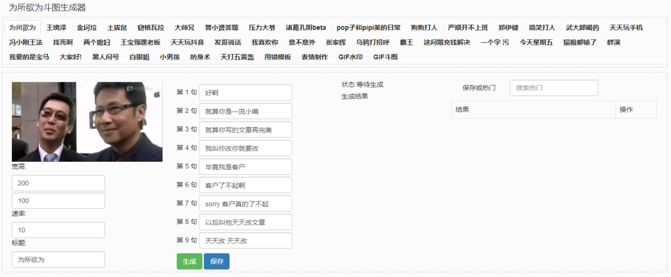Select the 一个字 污 tab
The height and width of the screenshot is (277, 671).
tap(495, 42)
